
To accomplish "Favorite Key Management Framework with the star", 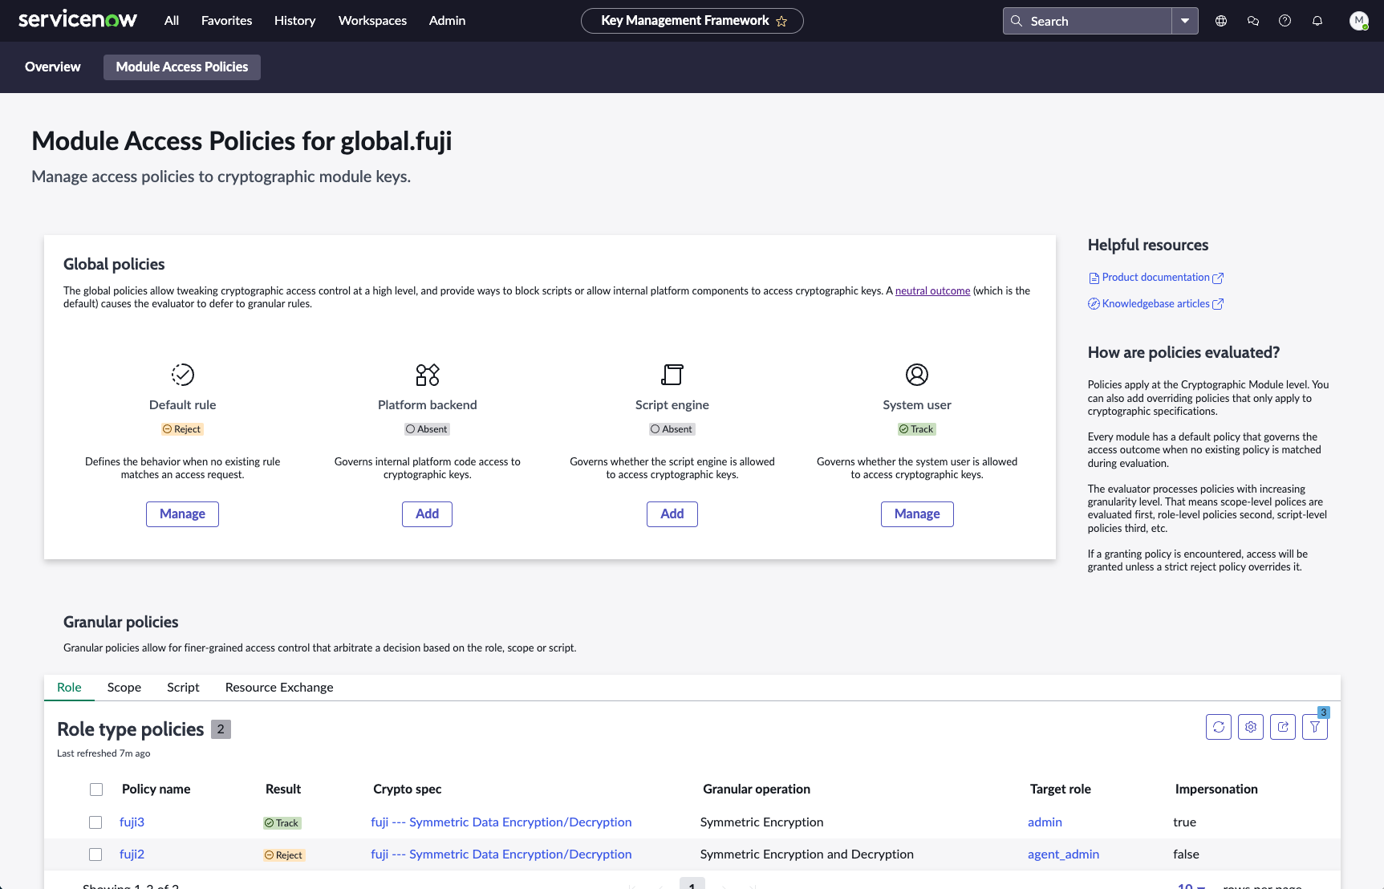I will [x=781, y=22].
